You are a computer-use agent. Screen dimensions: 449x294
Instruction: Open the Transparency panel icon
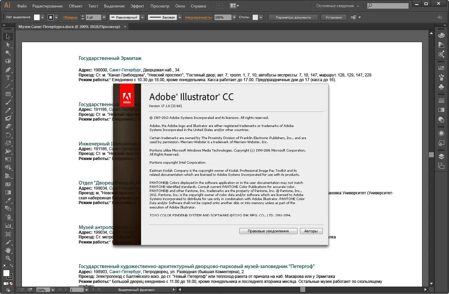pos(441,119)
